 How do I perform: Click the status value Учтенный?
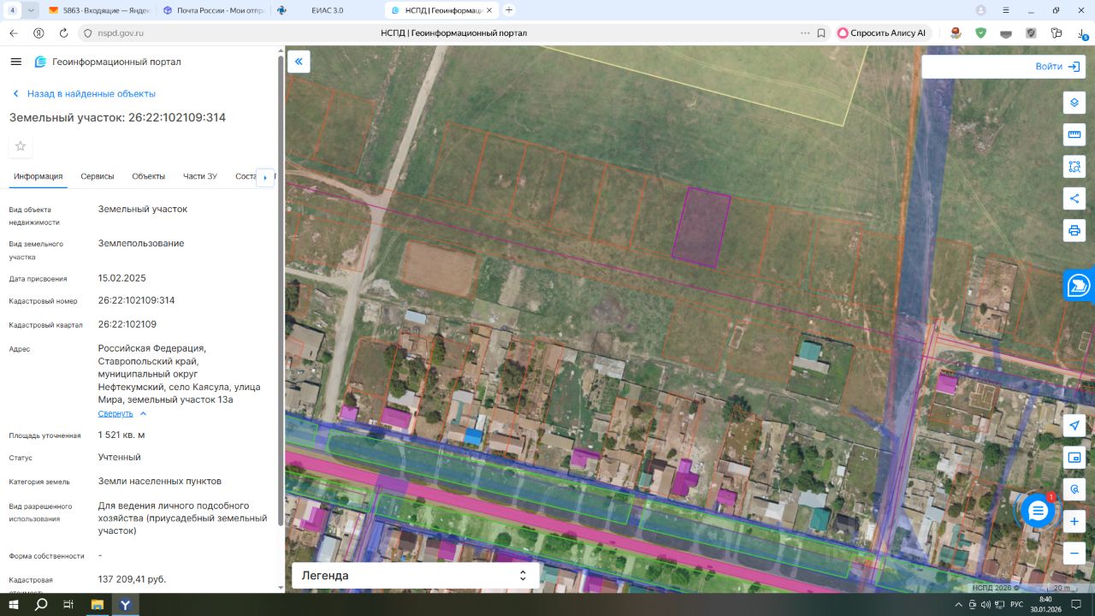[x=120, y=457]
